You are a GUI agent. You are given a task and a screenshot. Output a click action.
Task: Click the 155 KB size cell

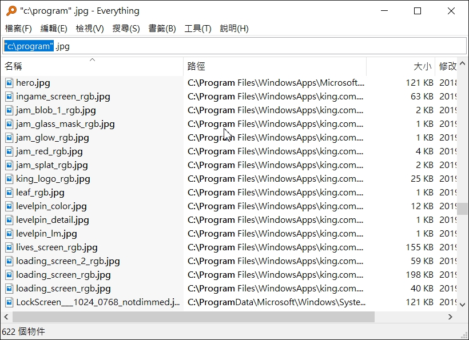(x=419, y=247)
